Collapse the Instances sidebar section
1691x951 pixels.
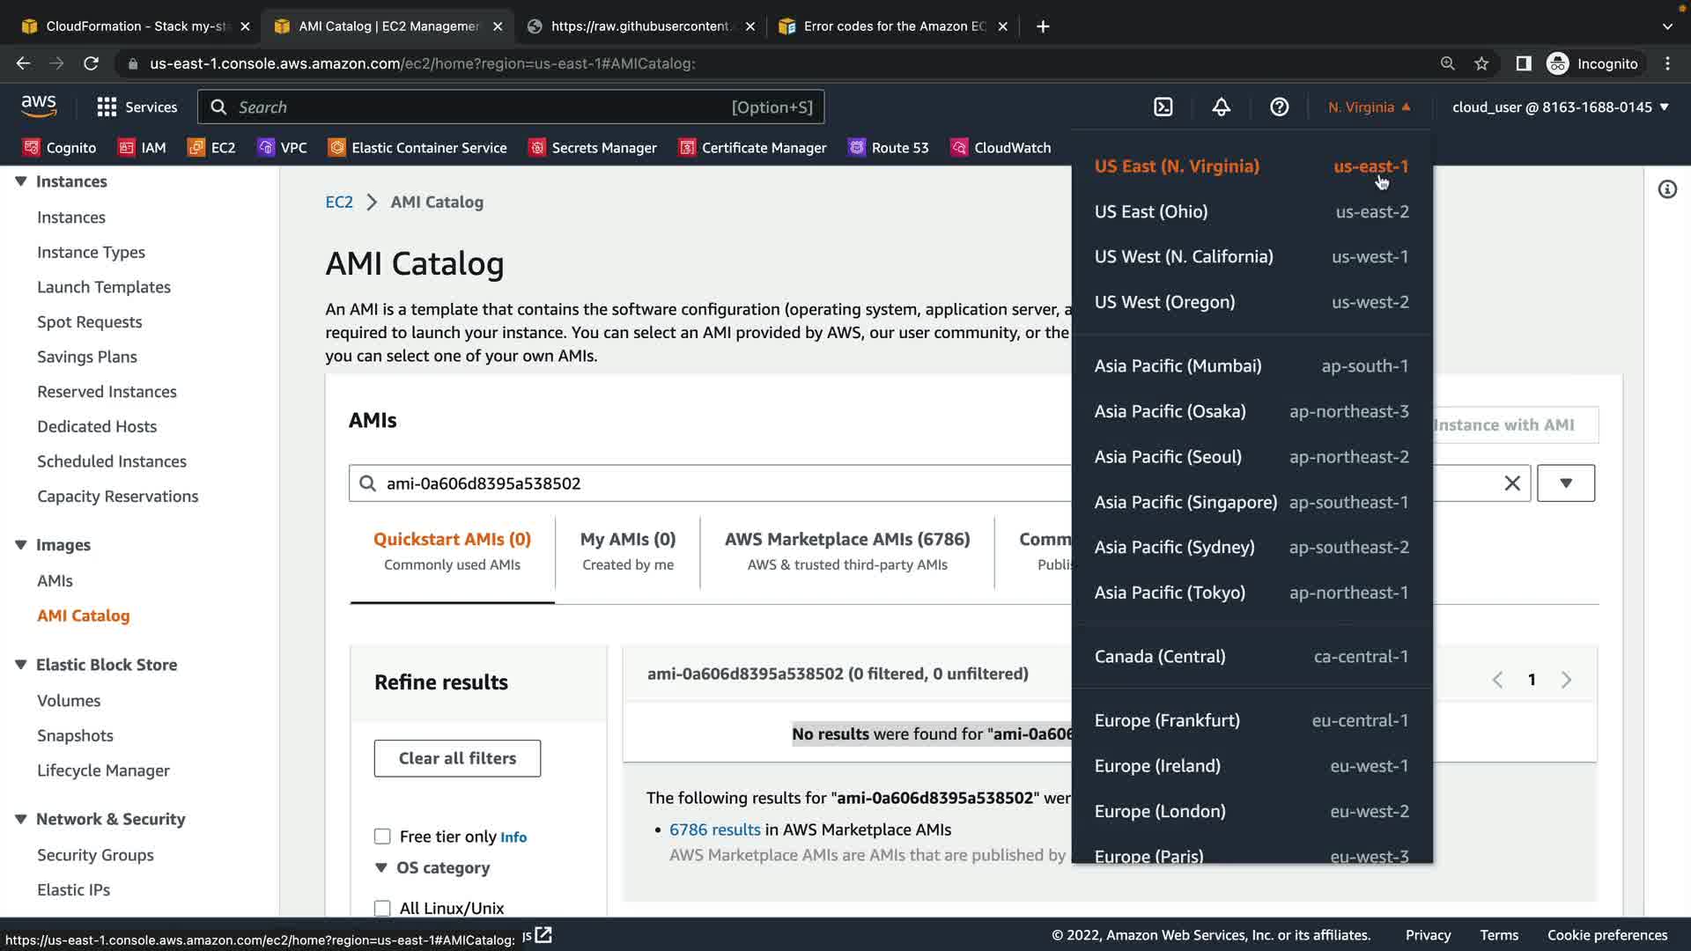click(21, 181)
